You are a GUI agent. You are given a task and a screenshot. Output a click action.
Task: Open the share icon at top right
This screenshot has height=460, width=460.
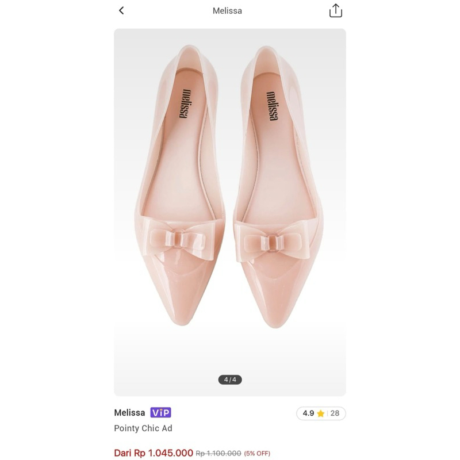pyautogui.click(x=335, y=10)
